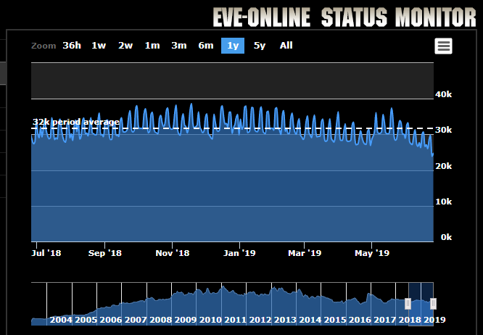The image size is (483, 335).
Task: Open the chart context menu hamburger icon
Action: point(443,46)
